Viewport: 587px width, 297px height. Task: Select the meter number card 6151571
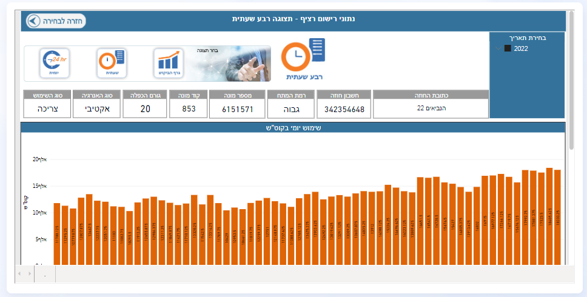(238, 109)
